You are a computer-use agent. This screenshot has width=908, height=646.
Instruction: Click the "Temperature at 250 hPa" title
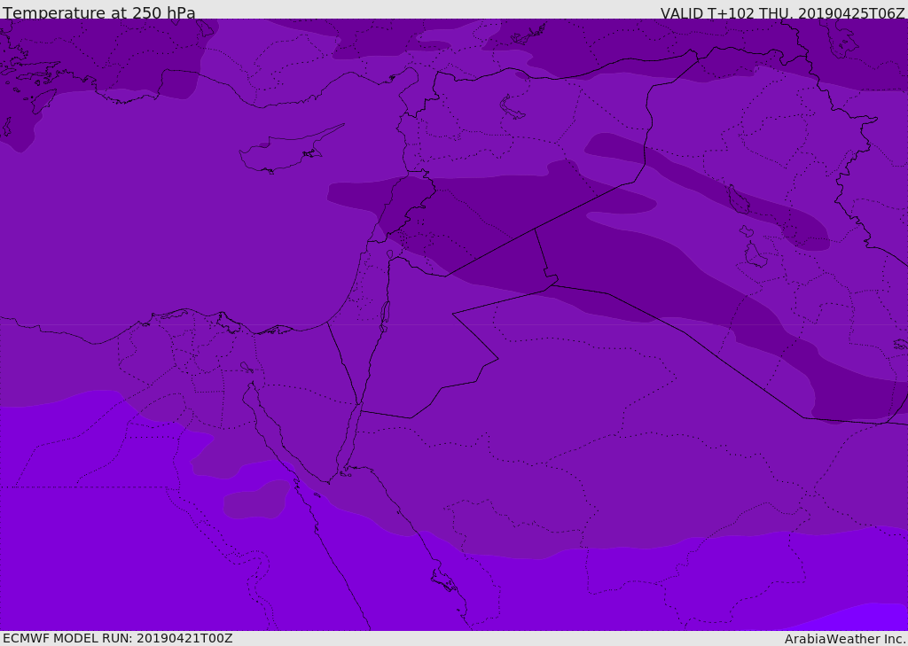click(x=98, y=13)
